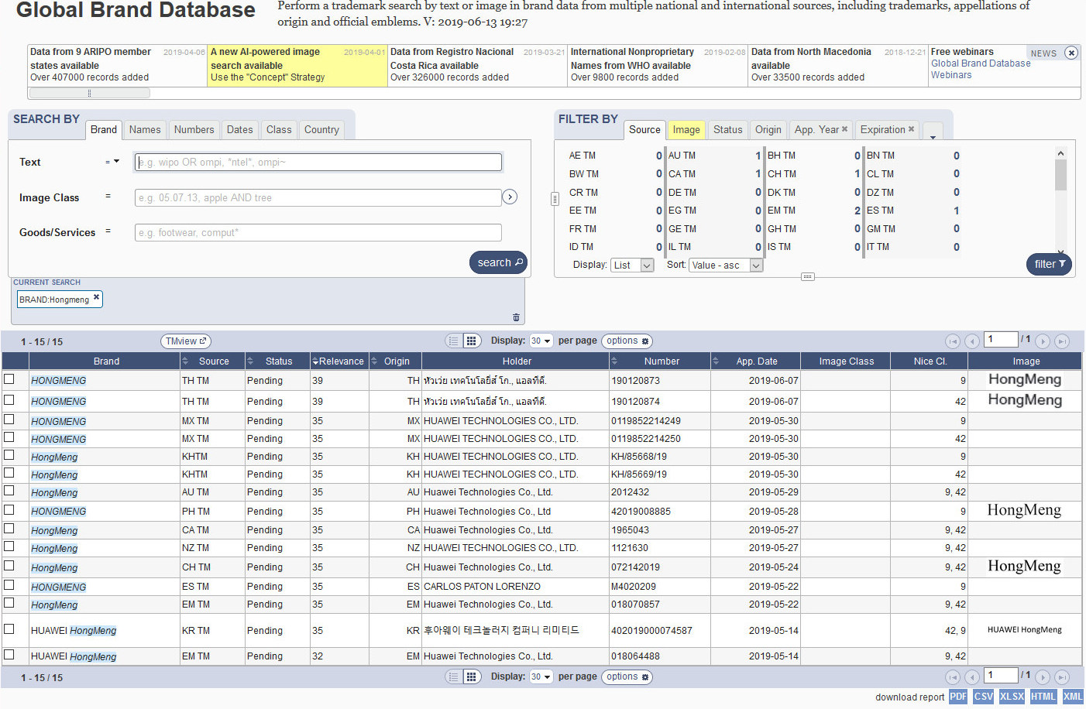Open the bottom display options menu

coord(627,676)
